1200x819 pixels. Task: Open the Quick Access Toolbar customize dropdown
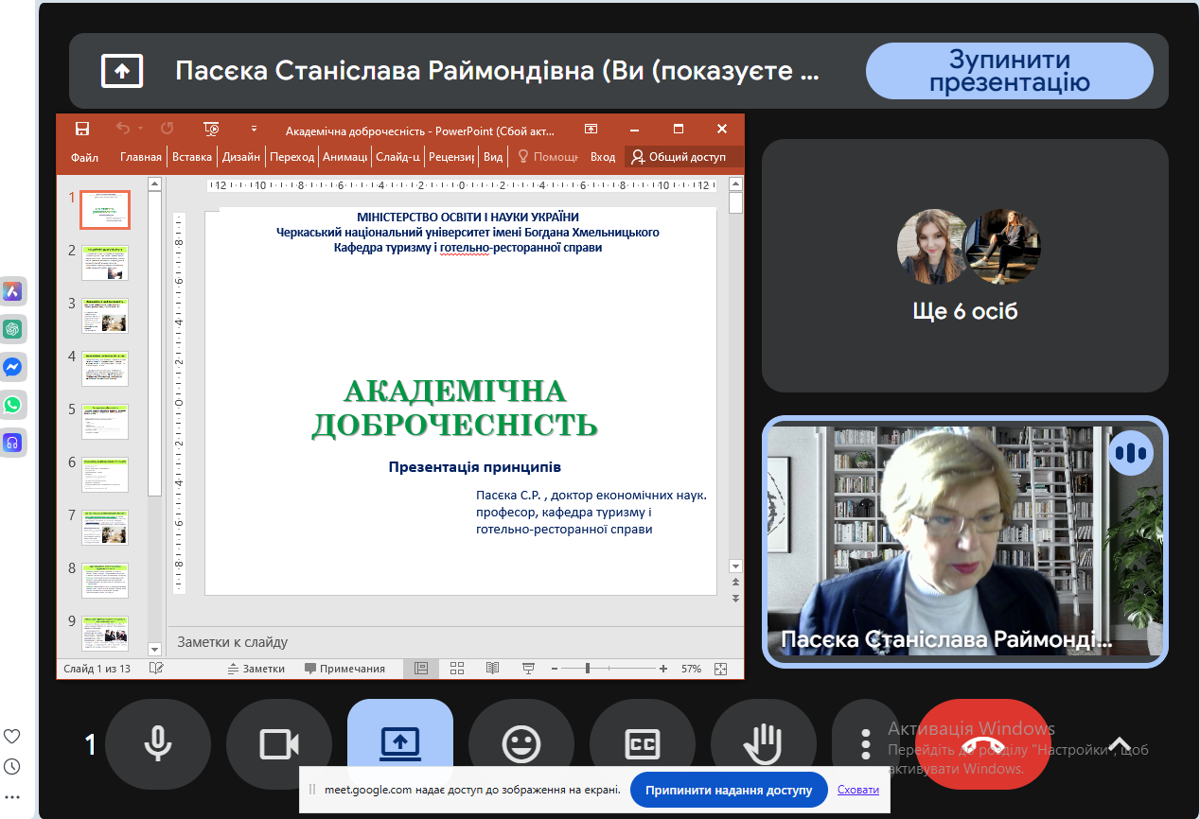pyautogui.click(x=254, y=129)
